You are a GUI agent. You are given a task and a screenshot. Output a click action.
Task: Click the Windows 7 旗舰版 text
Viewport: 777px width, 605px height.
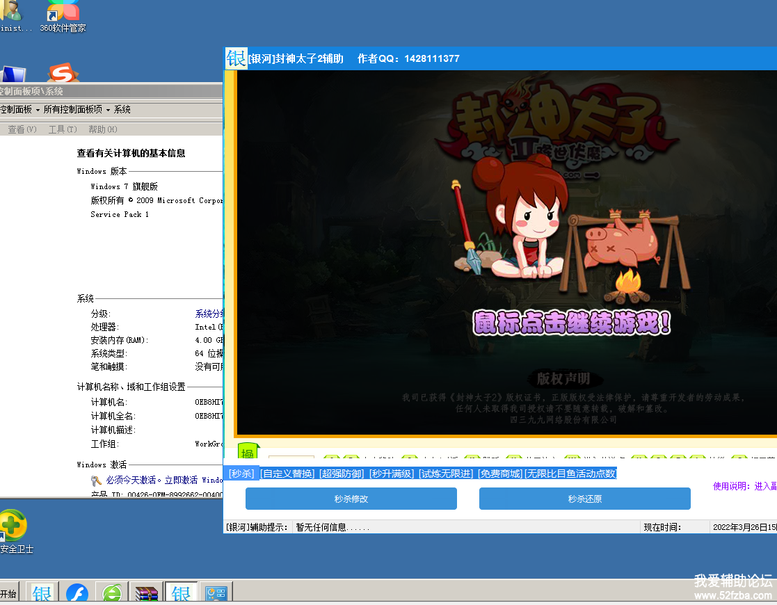(x=124, y=186)
